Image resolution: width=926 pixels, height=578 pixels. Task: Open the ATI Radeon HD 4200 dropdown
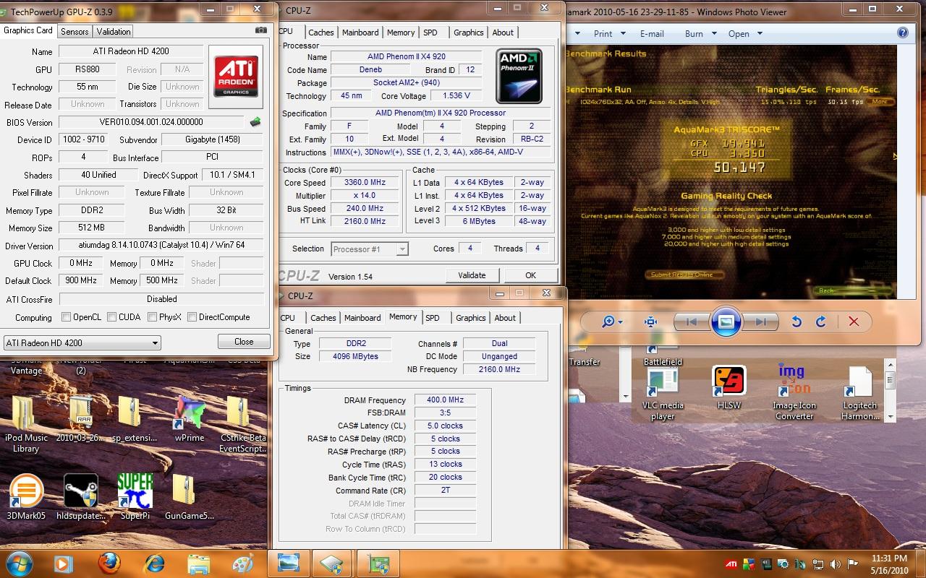pyautogui.click(x=82, y=342)
